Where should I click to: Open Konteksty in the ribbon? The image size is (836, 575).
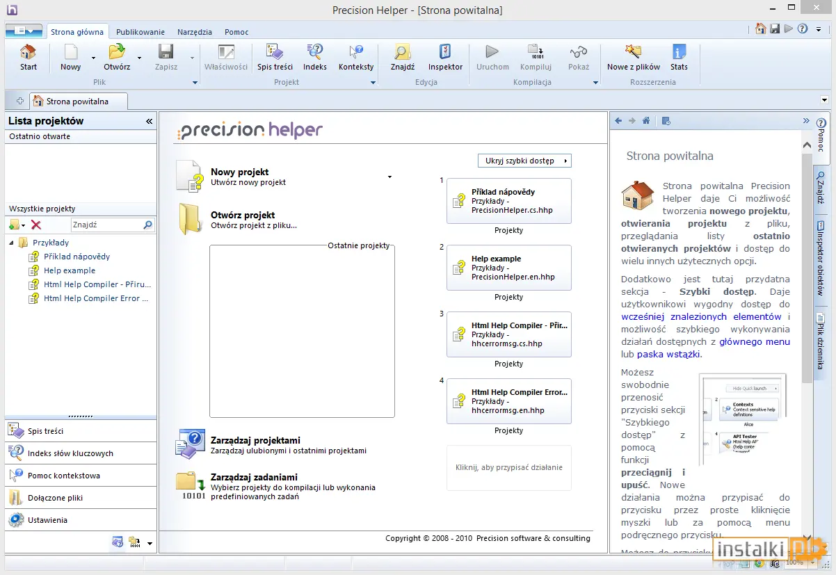356,57
